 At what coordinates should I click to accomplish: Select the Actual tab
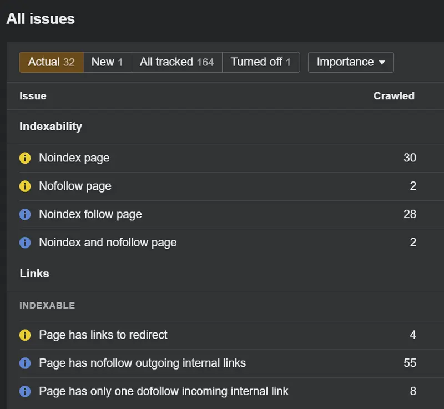[x=51, y=62]
